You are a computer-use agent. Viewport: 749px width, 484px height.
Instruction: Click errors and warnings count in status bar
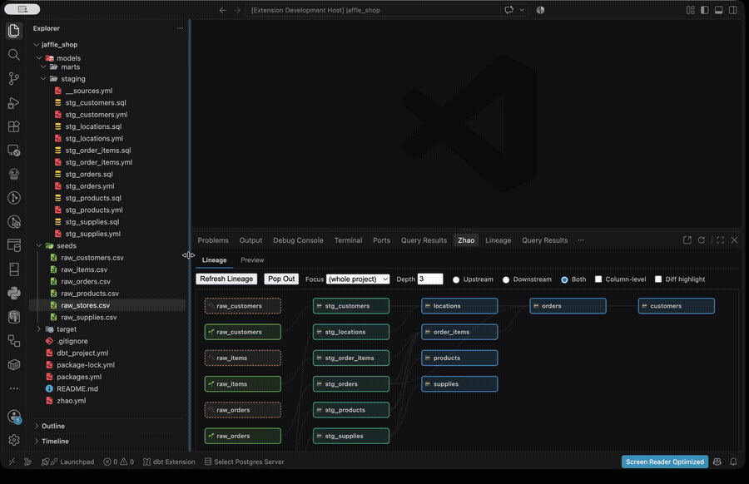(x=118, y=462)
